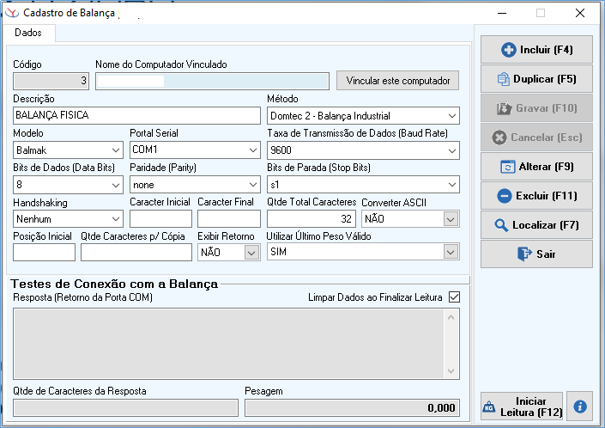This screenshot has width=605, height=428.
Task: Expand the Modelo Balmak dropdown
Action: 116,150
